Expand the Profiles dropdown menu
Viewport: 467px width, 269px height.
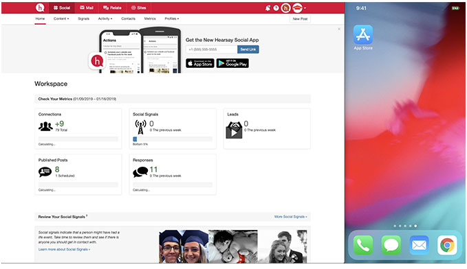(x=172, y=19)
